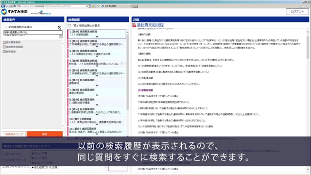
Task: Select search result 9 社員就業規則
Action: (x=97, y=112)
